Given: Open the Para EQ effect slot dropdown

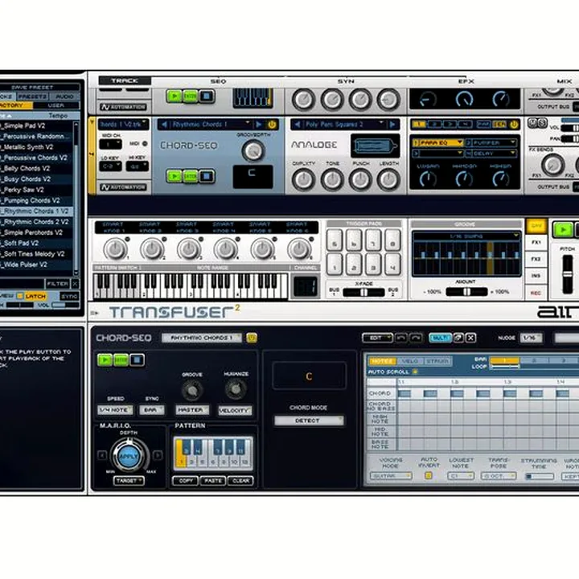Looking at the screenshot, I should 438,142.
